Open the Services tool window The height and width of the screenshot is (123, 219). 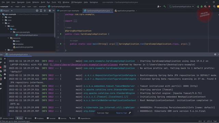click(62, 118)
